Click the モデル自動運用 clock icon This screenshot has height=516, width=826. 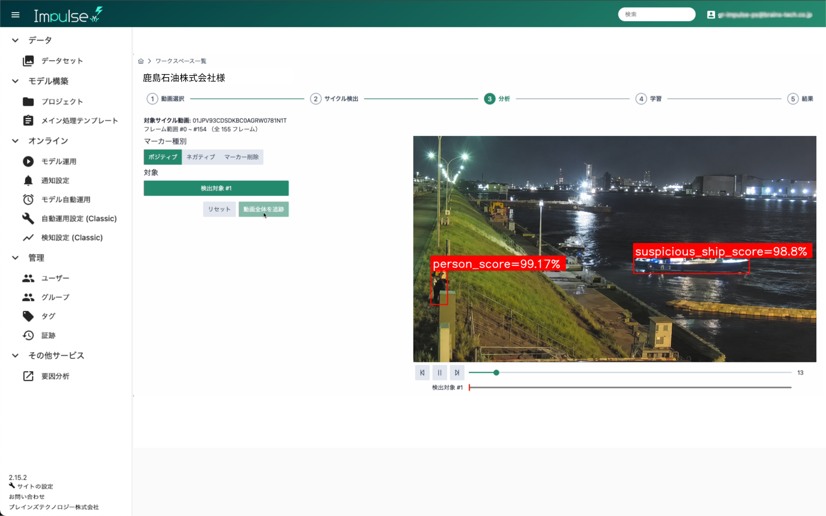click(28, 200)
